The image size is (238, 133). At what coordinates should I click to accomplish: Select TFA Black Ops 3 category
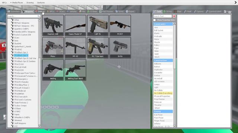point(21,52)
